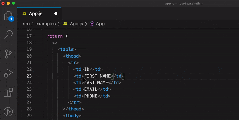Click the green maximize window button
239x120 pixels.
coord(13,3)
